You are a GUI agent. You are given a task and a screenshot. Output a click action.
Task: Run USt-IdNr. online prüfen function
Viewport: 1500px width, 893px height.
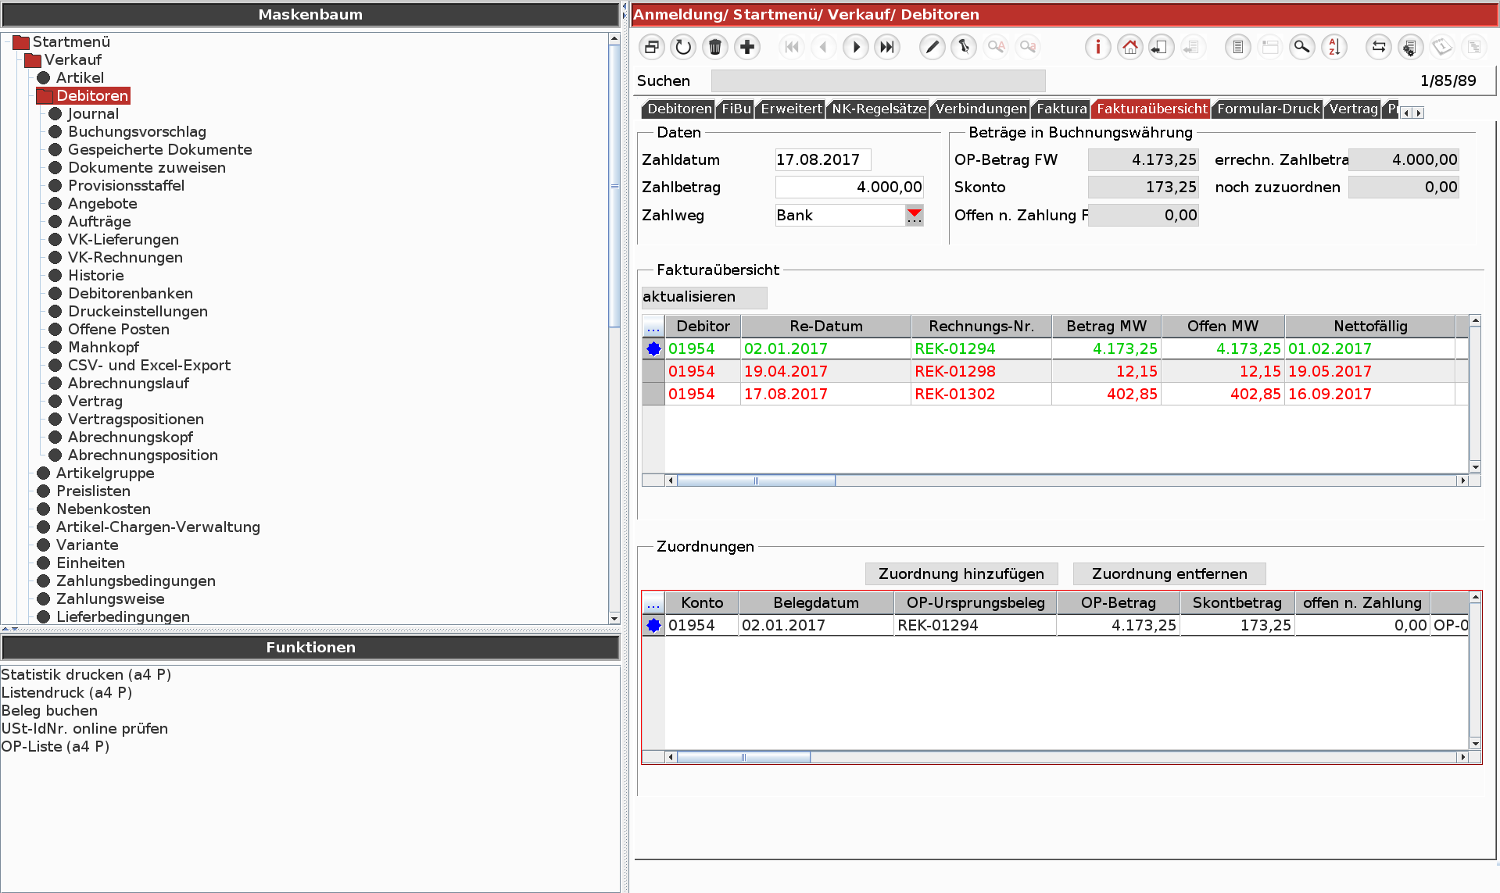point(84,728)
